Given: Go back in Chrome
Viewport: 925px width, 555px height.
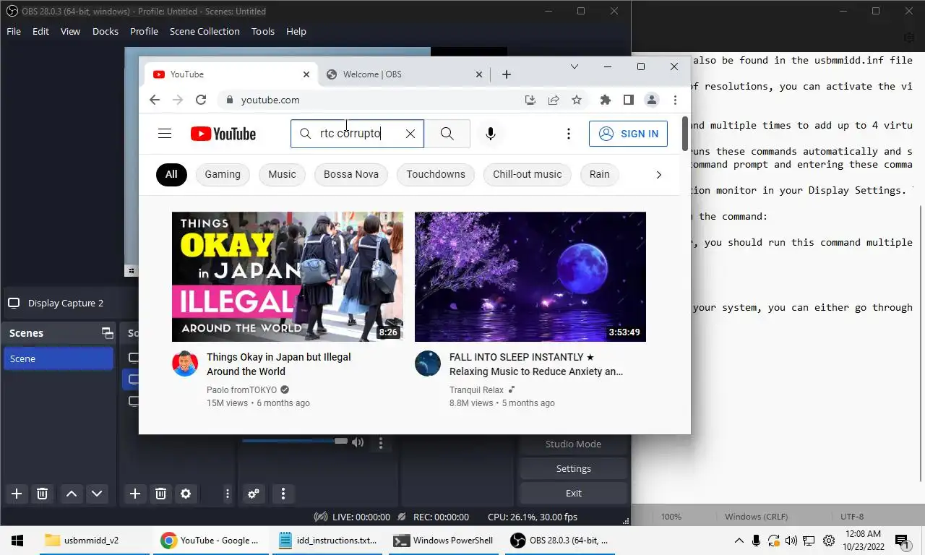Looking at the screenshot, I should (x=154, y=100).
